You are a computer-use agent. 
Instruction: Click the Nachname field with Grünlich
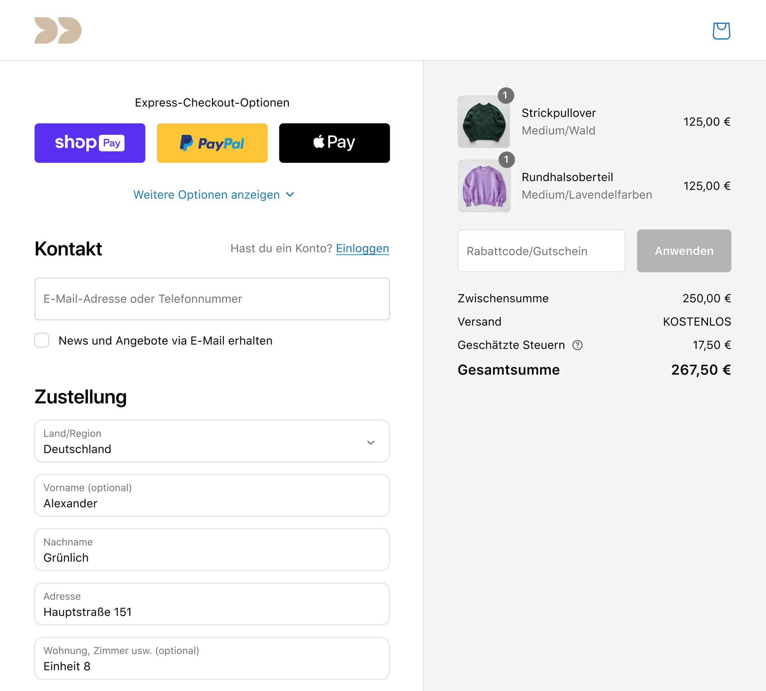(x=212, y=550)
